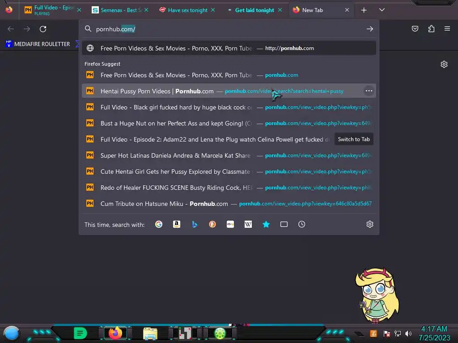Image resolution: width=458 pixels, height=343 pixels.
Task: Select the Redo of Healer suggestion row
Action: pyautogui.click(x=229, y=188)
